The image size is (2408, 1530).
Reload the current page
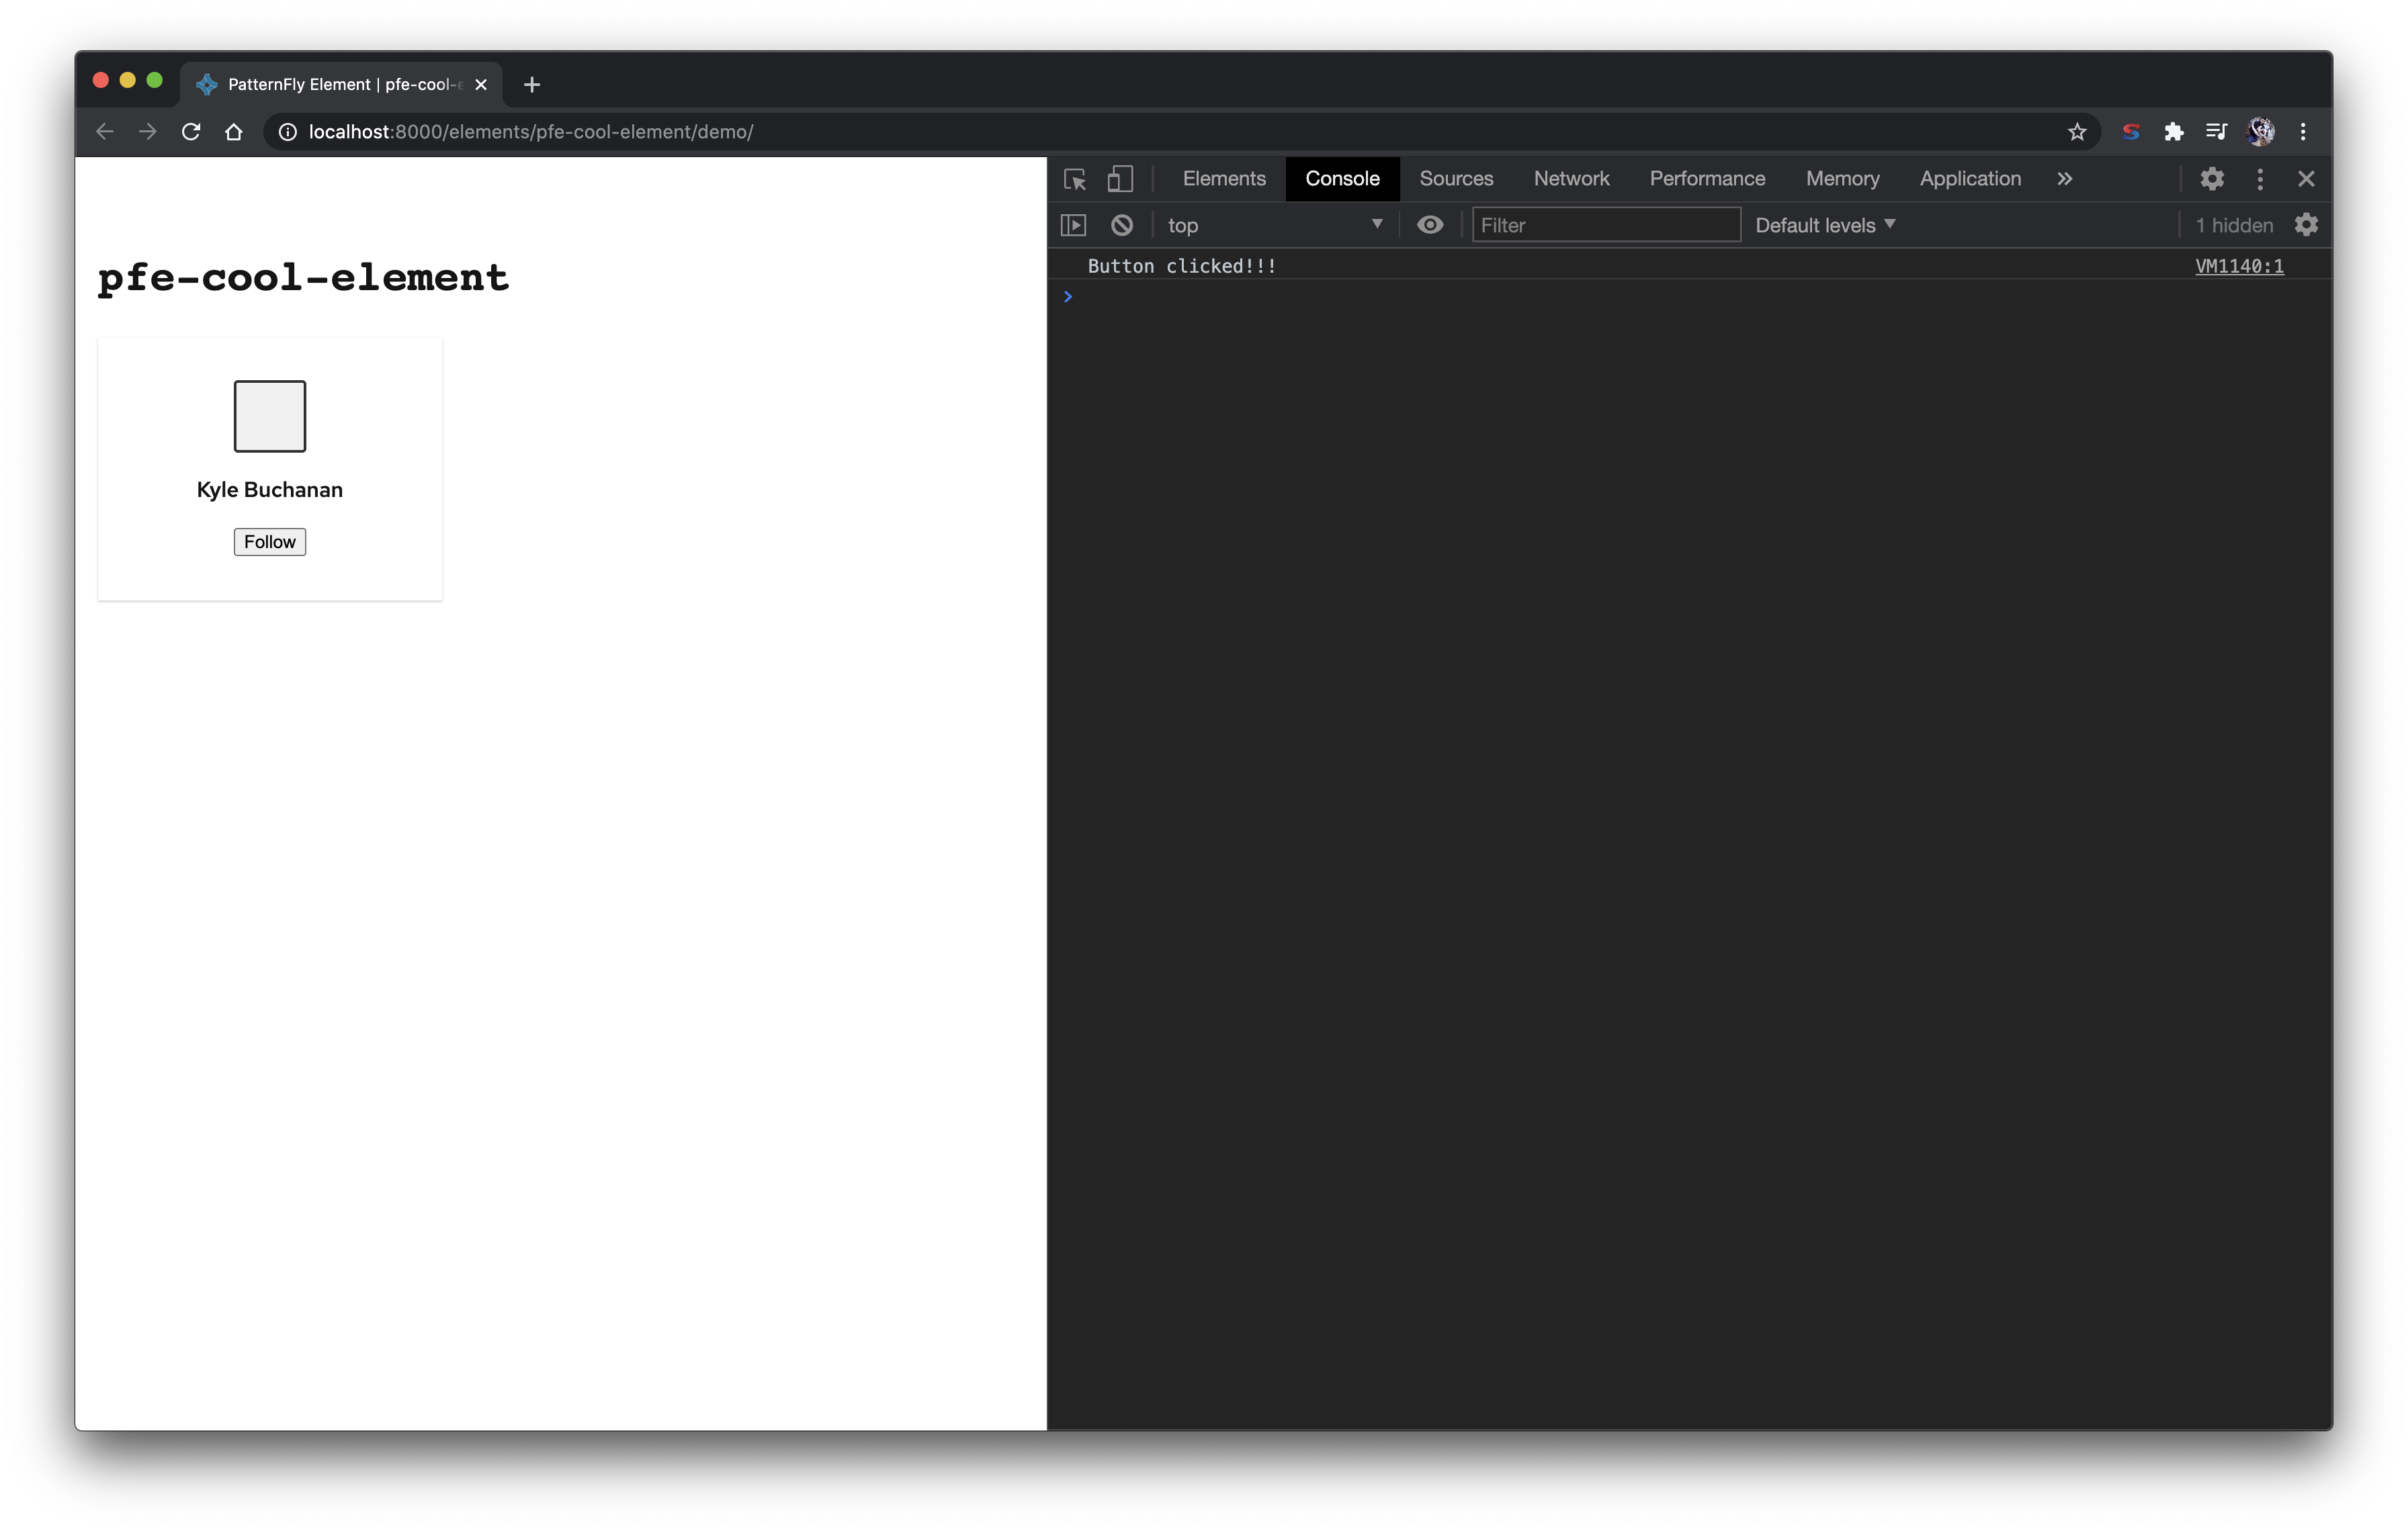coord(191,131)
